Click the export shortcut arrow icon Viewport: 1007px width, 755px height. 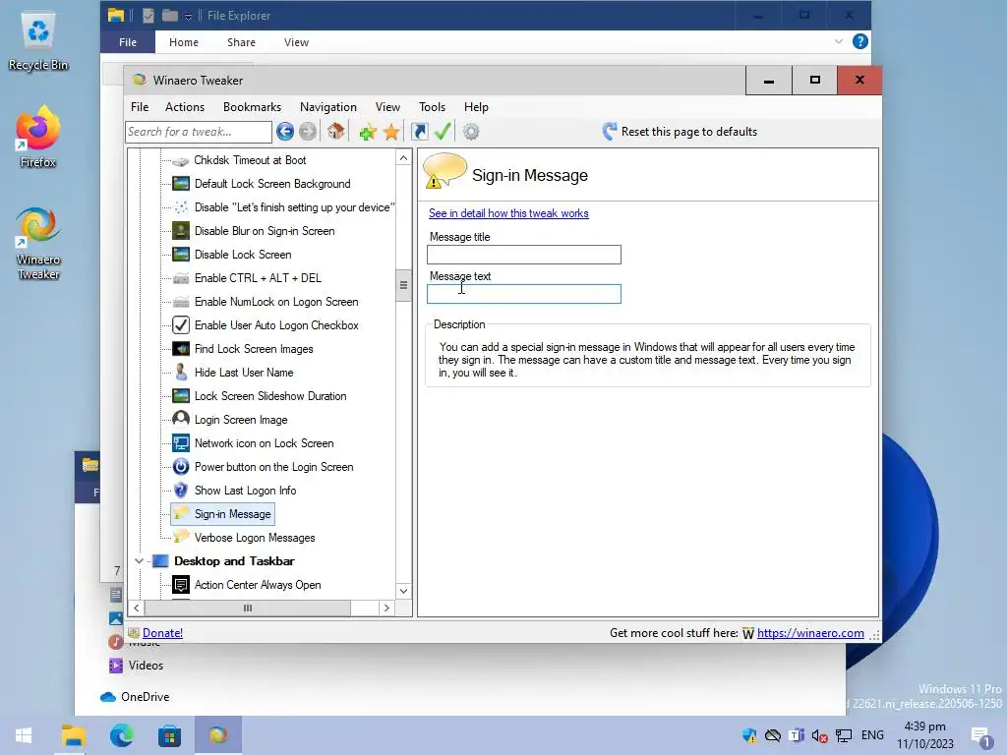[419, 132]
